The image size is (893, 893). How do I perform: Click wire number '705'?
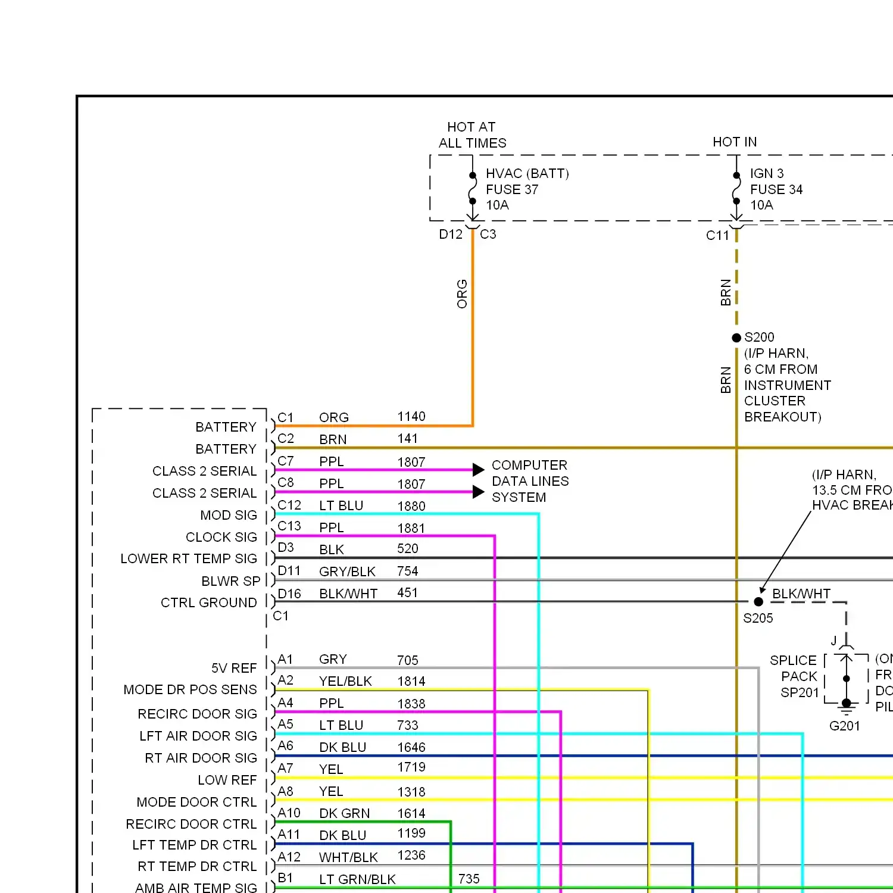click(x=408, y=660)
